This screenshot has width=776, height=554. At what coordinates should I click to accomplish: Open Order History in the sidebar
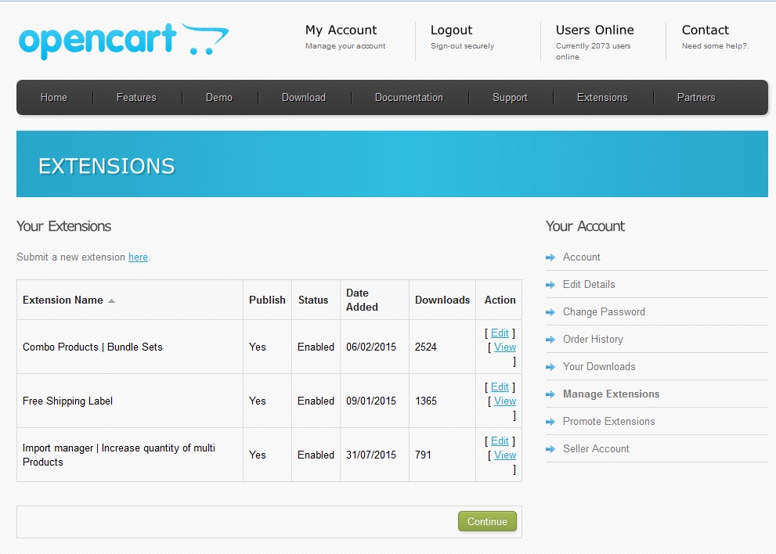[x=593, y=340]
